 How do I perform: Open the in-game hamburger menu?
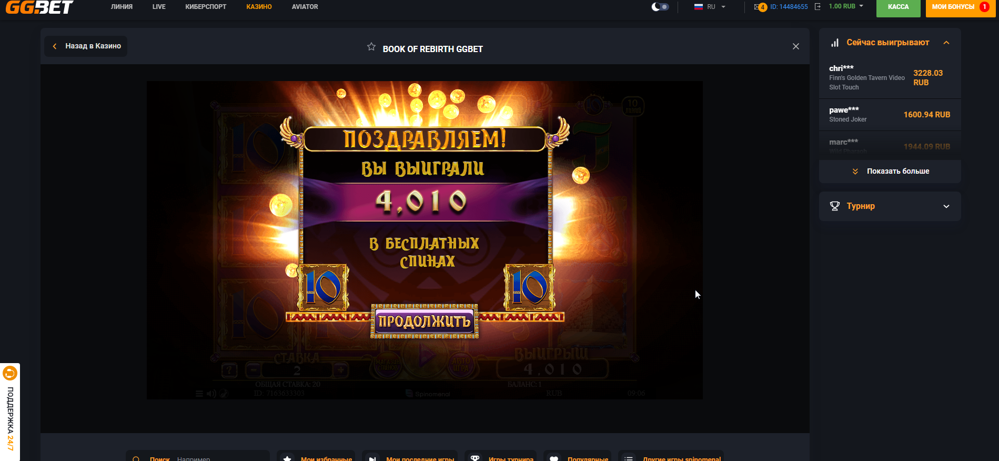[199, 394]
